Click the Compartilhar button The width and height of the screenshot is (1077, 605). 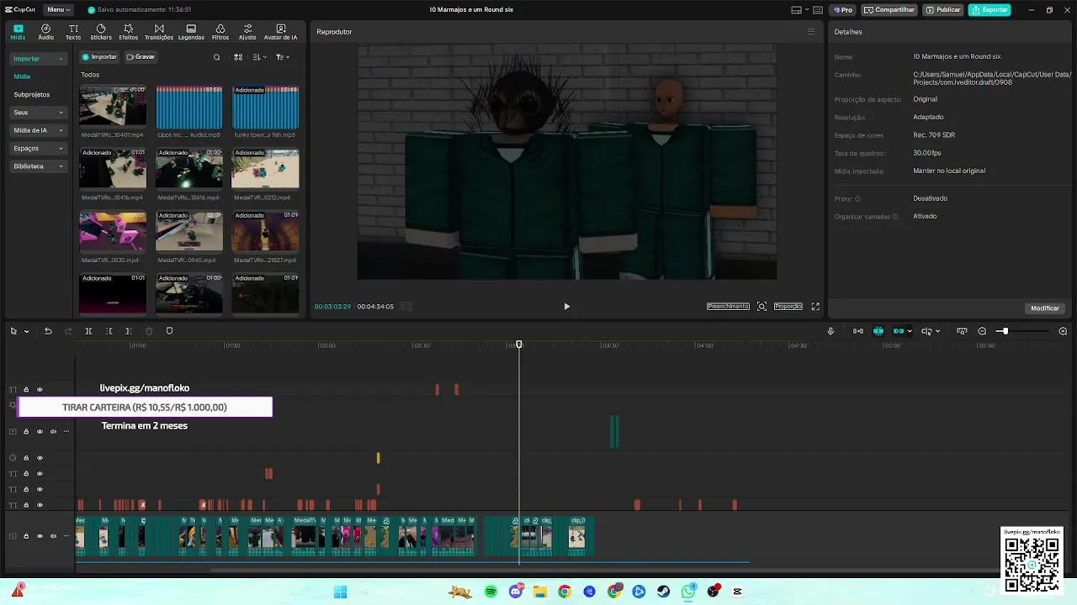pos(889,10)
